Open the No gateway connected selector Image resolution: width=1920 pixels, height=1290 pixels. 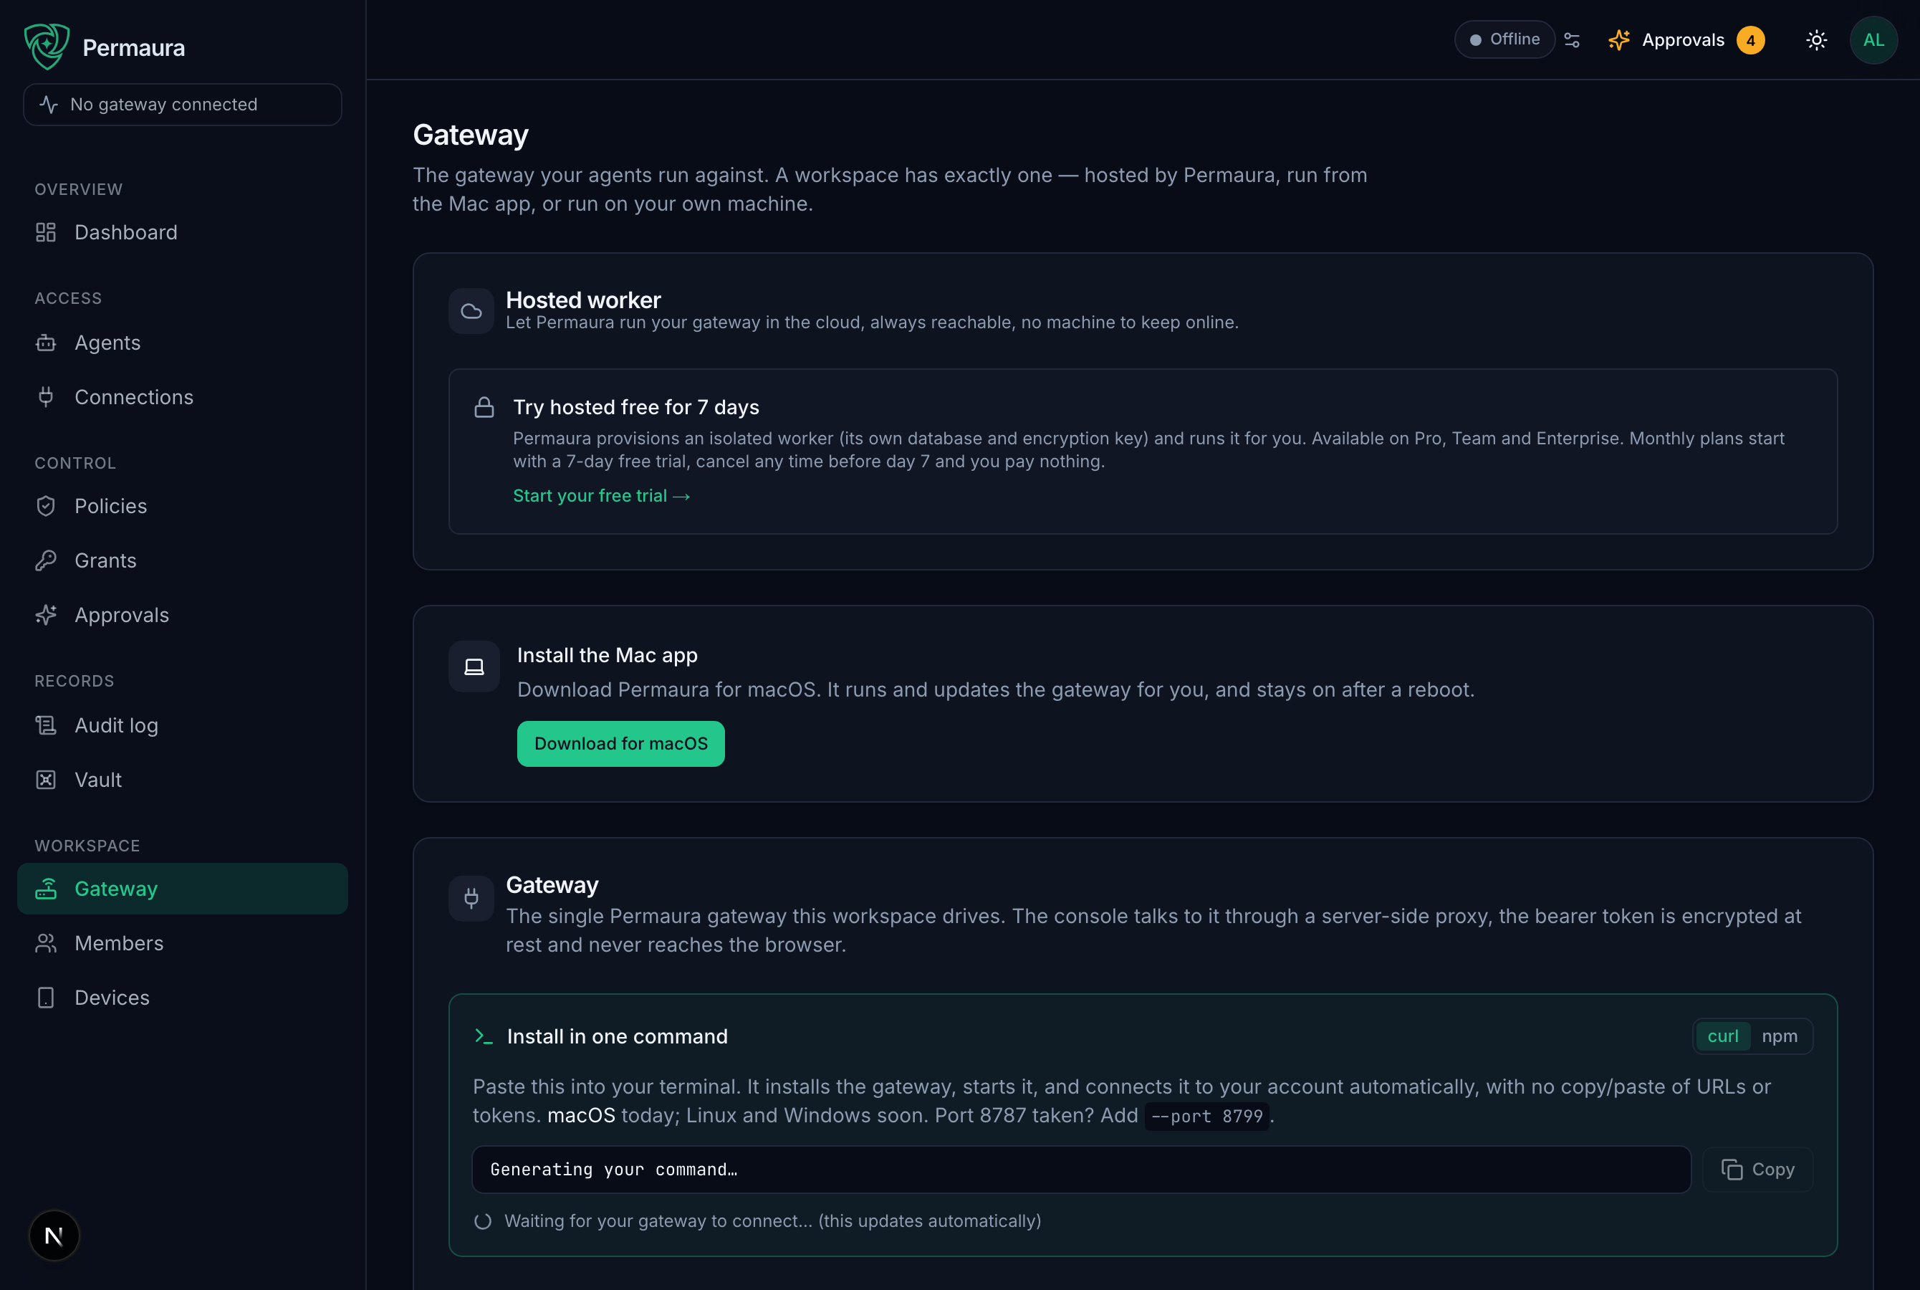coord(183,105)
